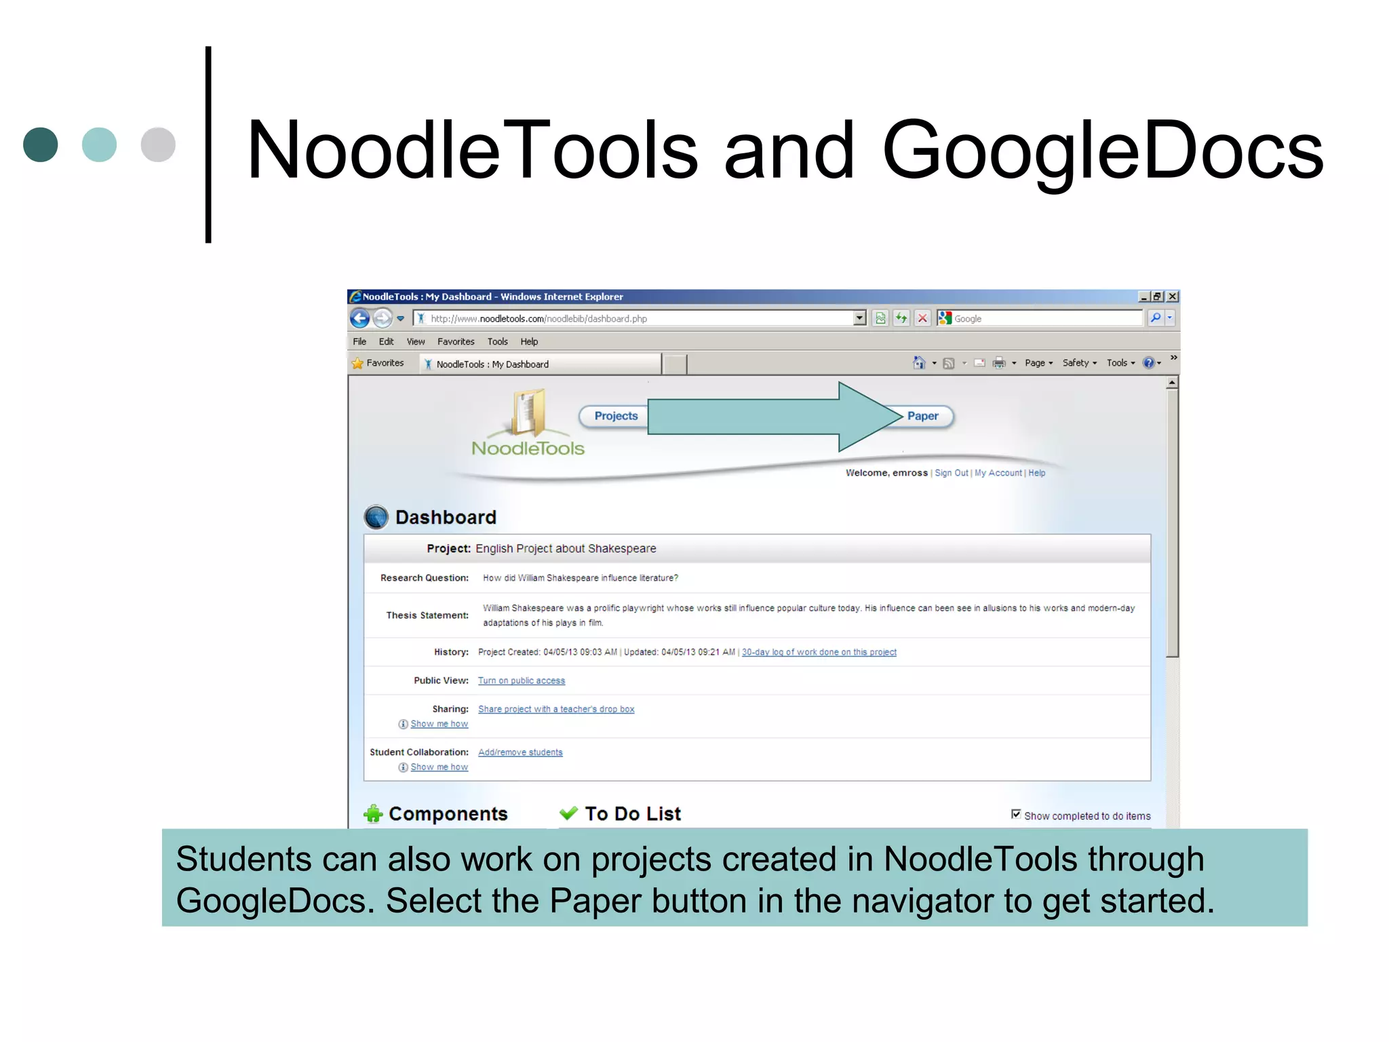
Task: Expand the Feeds dropdown arrow
Action: [964, 363]
